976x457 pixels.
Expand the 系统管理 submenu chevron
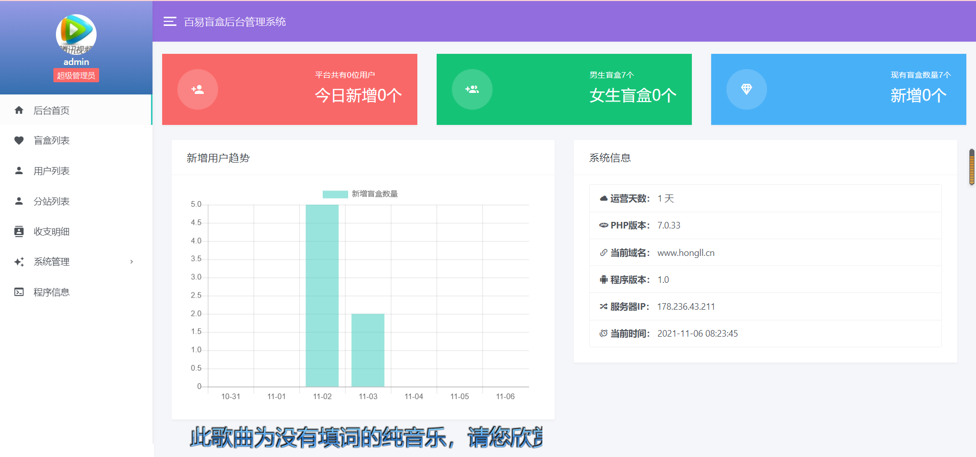point(132,262)
